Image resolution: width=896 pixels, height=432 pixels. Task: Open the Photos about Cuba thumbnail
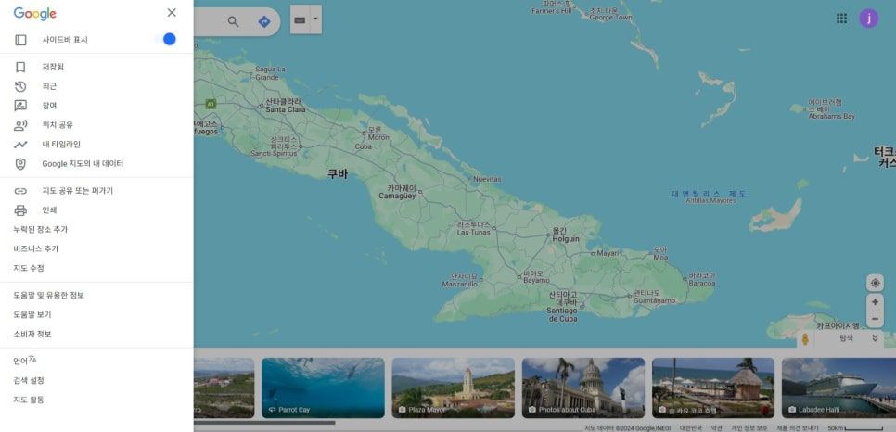coord(582,388)
